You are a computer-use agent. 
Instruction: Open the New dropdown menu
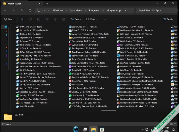tap(9, 19)
